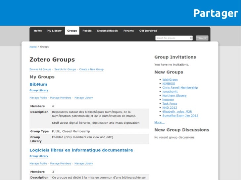The height and width of the screenshot is (180, 241).
Task: Select 'Enabled (Only members can view and edit)' text
Action: tap(82, 137)
